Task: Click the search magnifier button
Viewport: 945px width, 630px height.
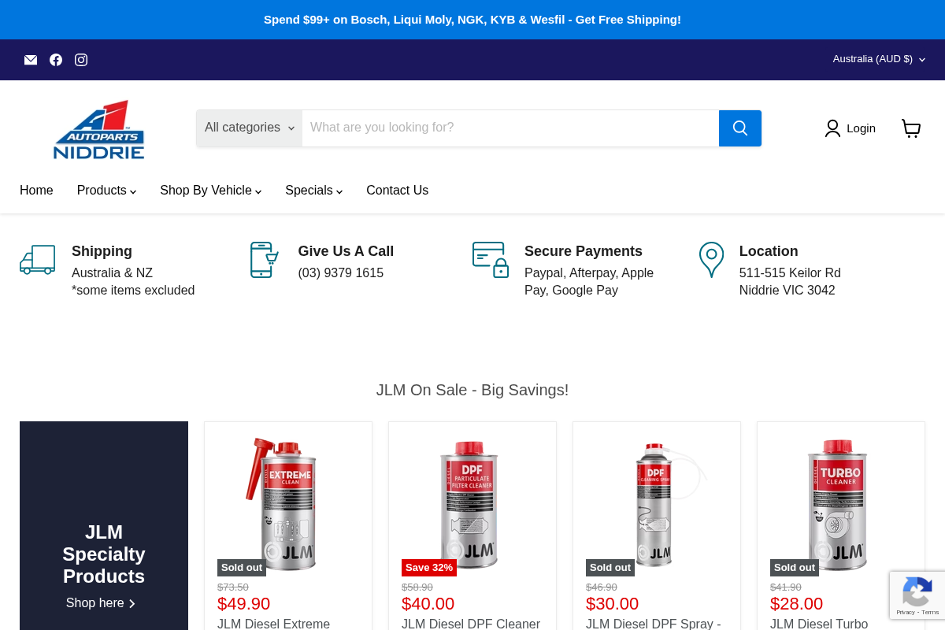Action: [739, 128]
